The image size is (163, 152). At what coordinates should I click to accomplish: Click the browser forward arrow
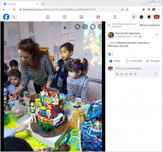coord(9,9)
